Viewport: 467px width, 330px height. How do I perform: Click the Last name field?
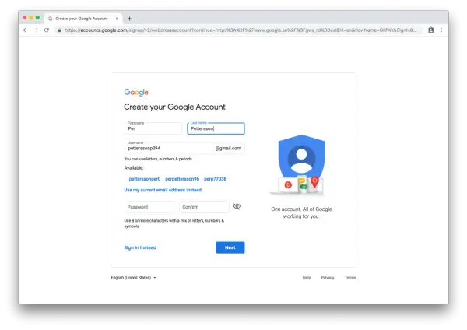(216, 128)
